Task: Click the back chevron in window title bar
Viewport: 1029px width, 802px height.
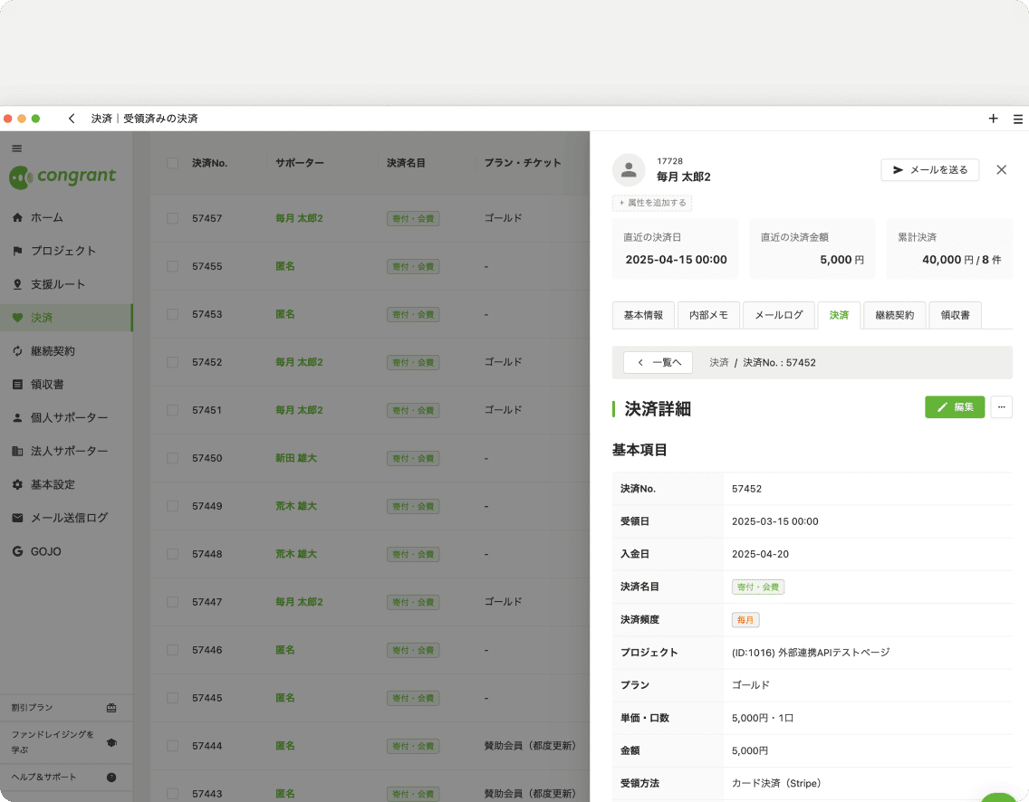Action: click(x=72, y=119)
